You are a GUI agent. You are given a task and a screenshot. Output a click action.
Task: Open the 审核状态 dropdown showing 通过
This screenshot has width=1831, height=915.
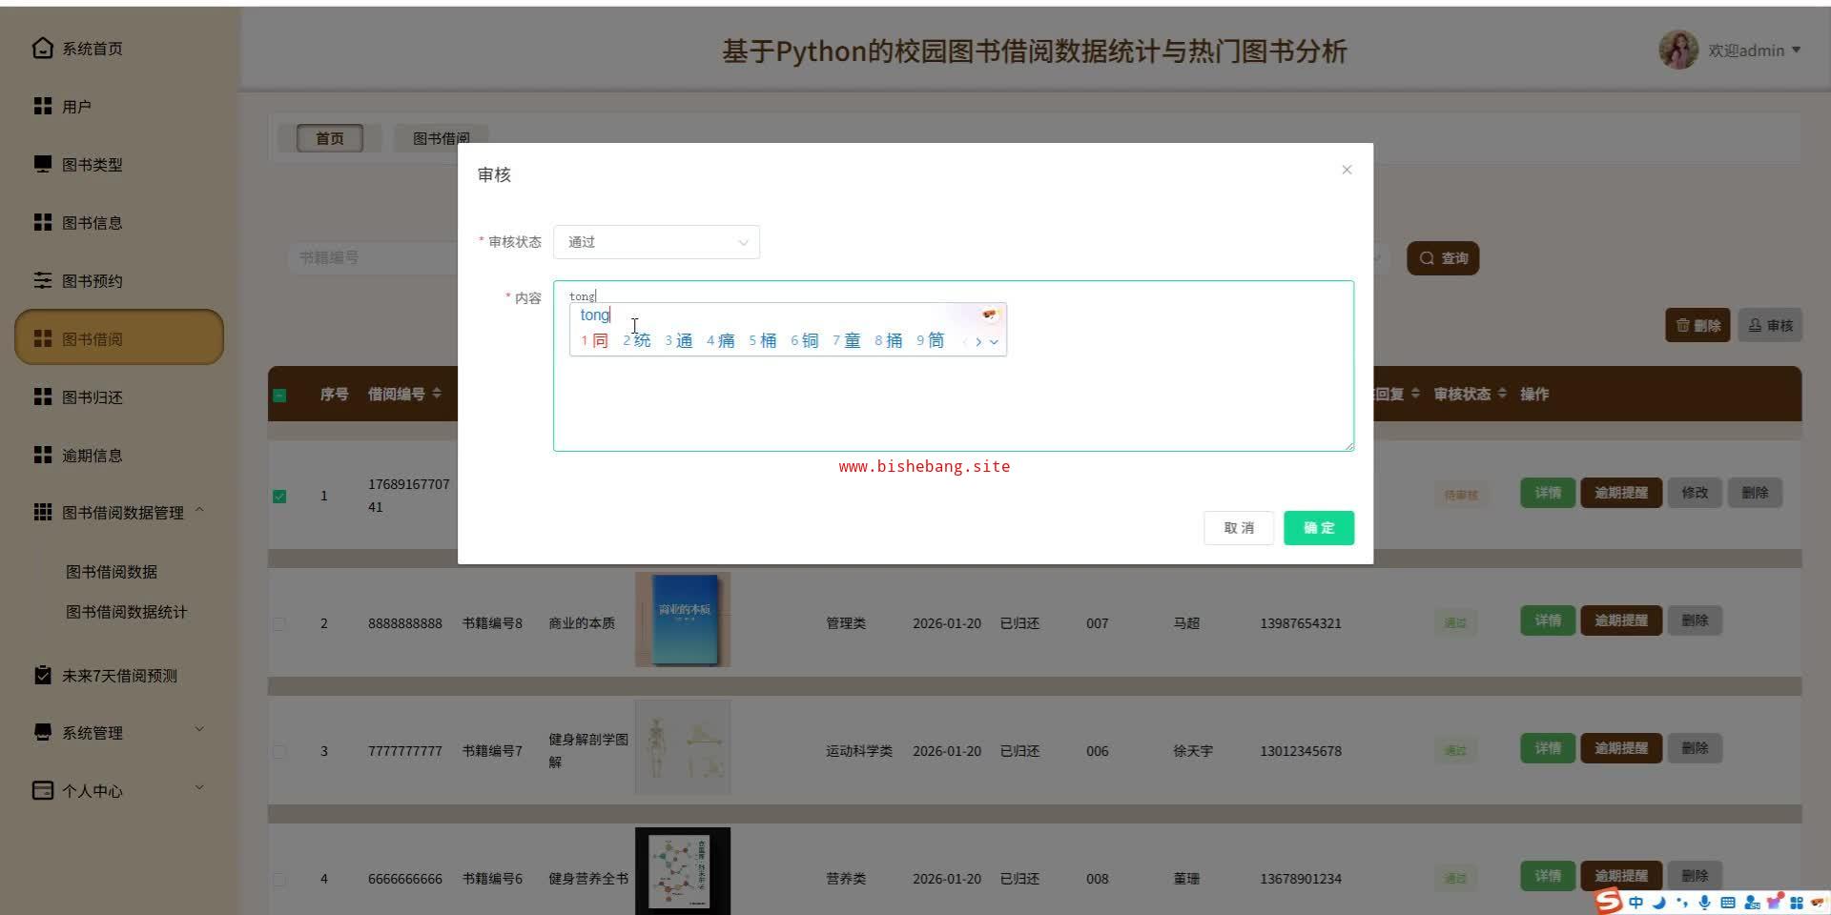tap(656, 242)
